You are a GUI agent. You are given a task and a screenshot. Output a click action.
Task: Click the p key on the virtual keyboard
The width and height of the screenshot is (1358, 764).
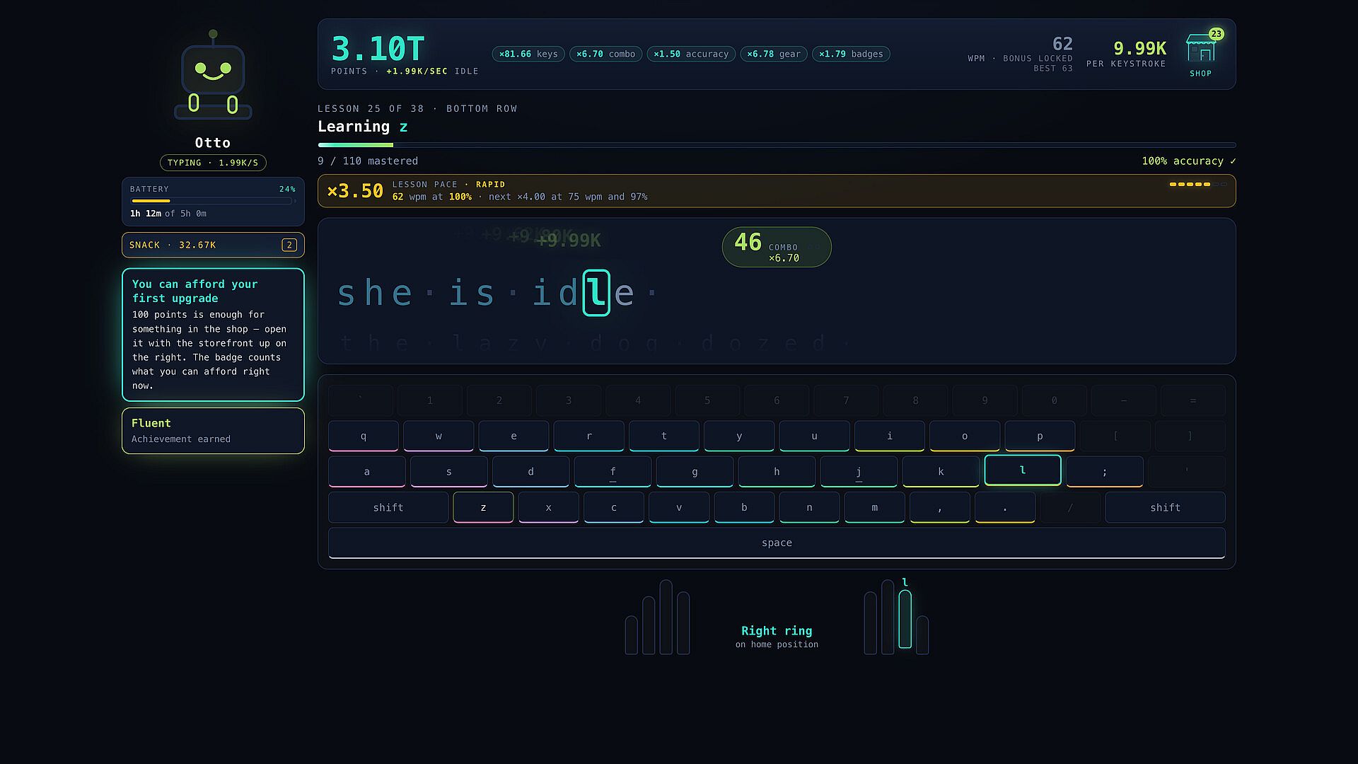(1040, 436)
